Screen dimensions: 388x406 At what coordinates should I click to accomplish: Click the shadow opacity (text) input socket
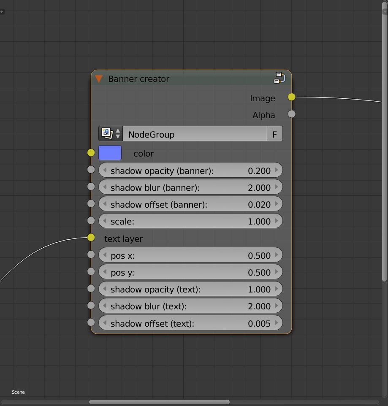pos(91,288)
